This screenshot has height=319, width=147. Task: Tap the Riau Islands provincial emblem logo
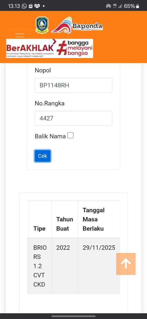[42, 25]
